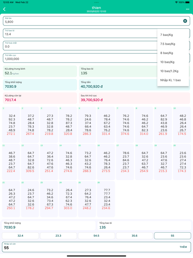Open weight column 13 totaling 251.4
Screen dimensions: 193x258
click(49, 162)
